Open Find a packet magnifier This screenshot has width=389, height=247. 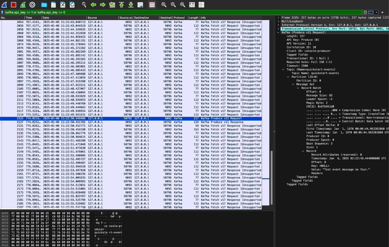tap(84, 4)
